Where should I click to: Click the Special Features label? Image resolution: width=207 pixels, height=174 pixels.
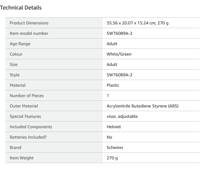25,116
